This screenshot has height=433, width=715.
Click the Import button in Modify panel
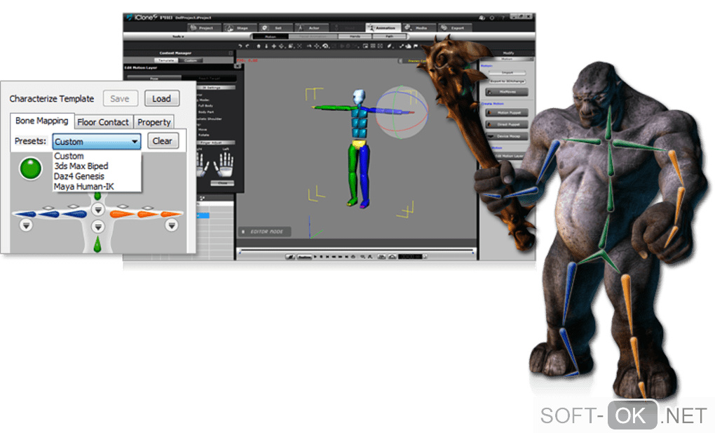pyautogui.click(x=507, y=73)
